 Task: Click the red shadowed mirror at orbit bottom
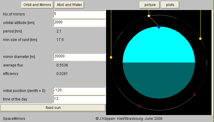(139, 106)
